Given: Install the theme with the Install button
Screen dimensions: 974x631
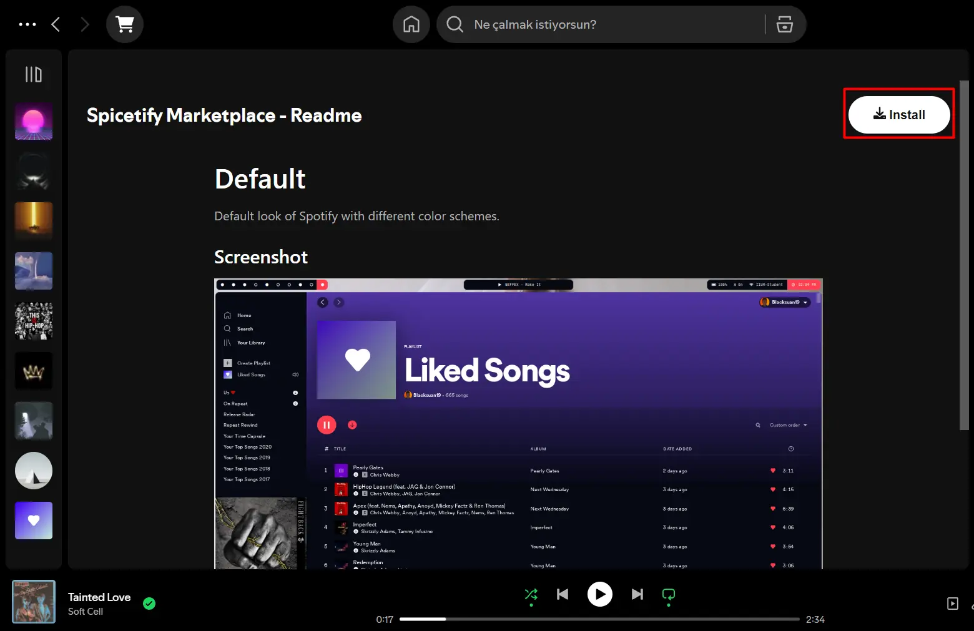Looking at the screenshot, I should (899, 115).
